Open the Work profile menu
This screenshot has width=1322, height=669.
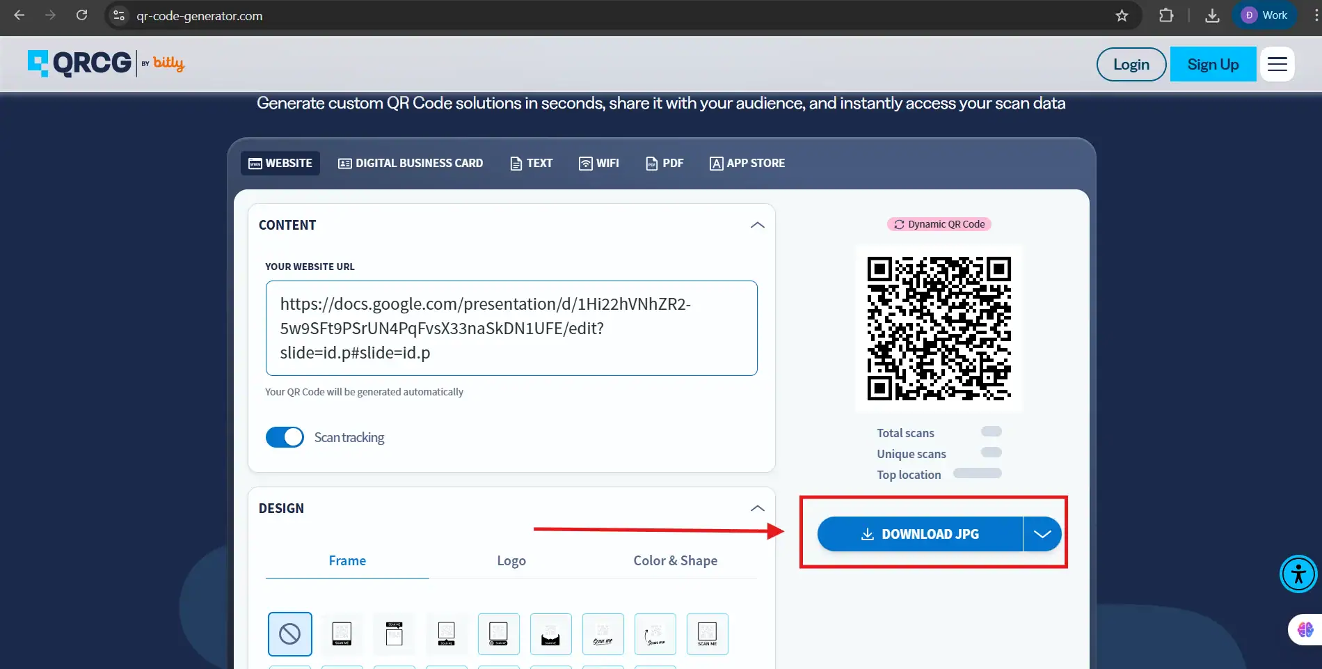(1264, 15)
